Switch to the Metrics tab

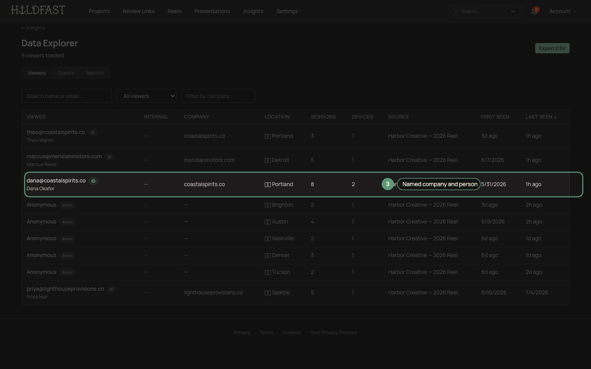tap(95, 73)
